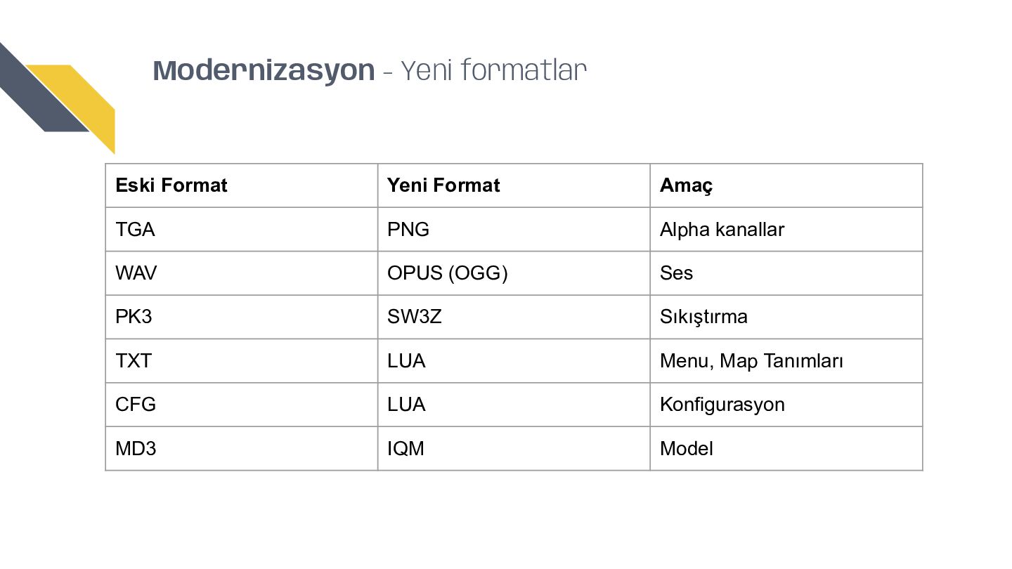Click the PK3 cell

pos(242,317)
